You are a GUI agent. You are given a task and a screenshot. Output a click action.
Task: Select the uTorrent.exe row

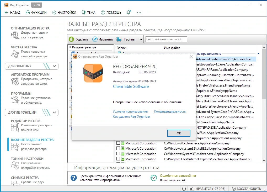(x=226, y=75)
